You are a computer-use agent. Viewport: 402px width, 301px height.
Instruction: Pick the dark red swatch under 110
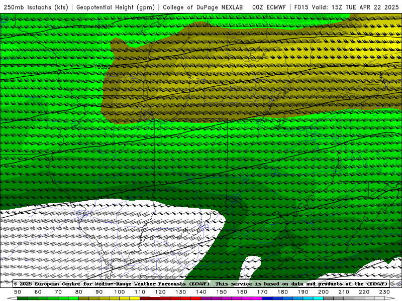[x=145, y=298]
